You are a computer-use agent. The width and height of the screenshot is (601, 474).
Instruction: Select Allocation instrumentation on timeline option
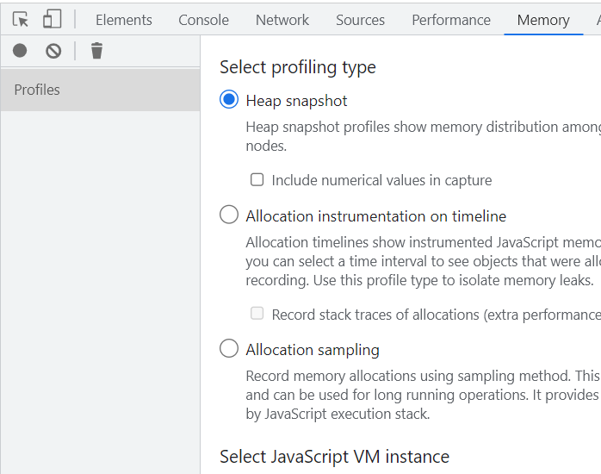coord(229,215)
